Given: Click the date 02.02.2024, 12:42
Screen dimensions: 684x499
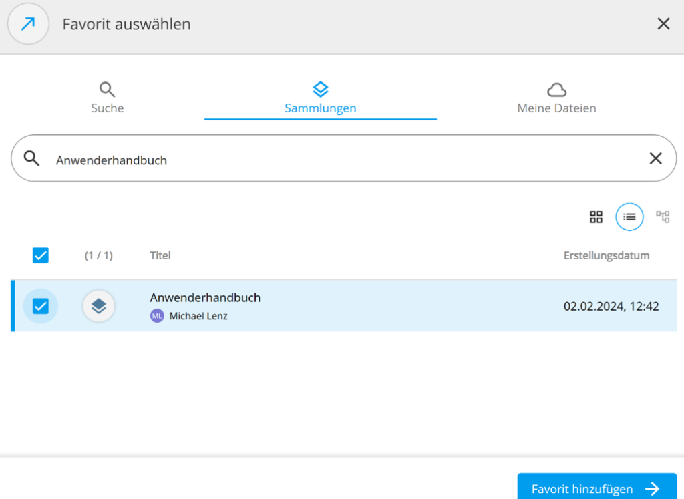Looking at the screenshot, I should click(611, 306).
